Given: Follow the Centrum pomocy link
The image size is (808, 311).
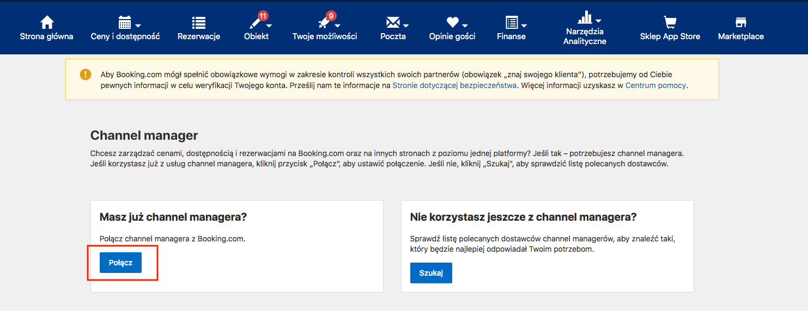Looking at the screenshot, I should pyautogui.click(x=656, y=86).
